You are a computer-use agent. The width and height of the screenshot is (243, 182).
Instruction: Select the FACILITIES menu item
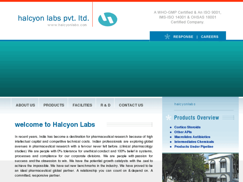82,105
